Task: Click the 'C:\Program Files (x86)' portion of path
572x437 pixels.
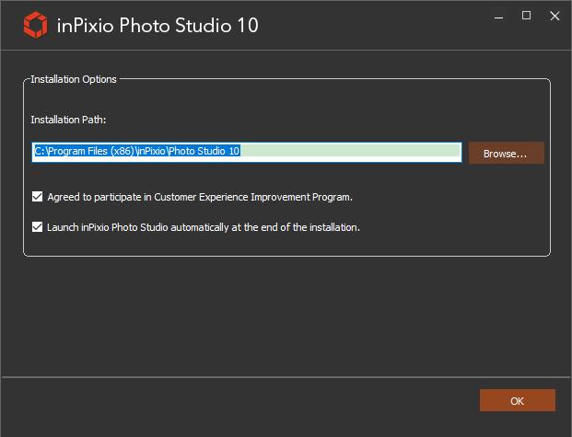Action: [84, 151]
